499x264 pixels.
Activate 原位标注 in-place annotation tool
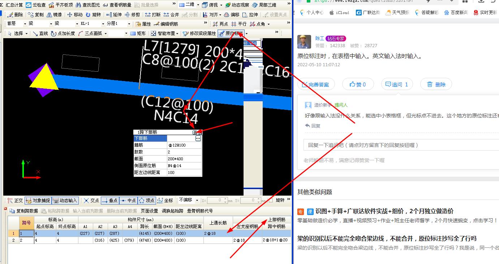(231, 33)
